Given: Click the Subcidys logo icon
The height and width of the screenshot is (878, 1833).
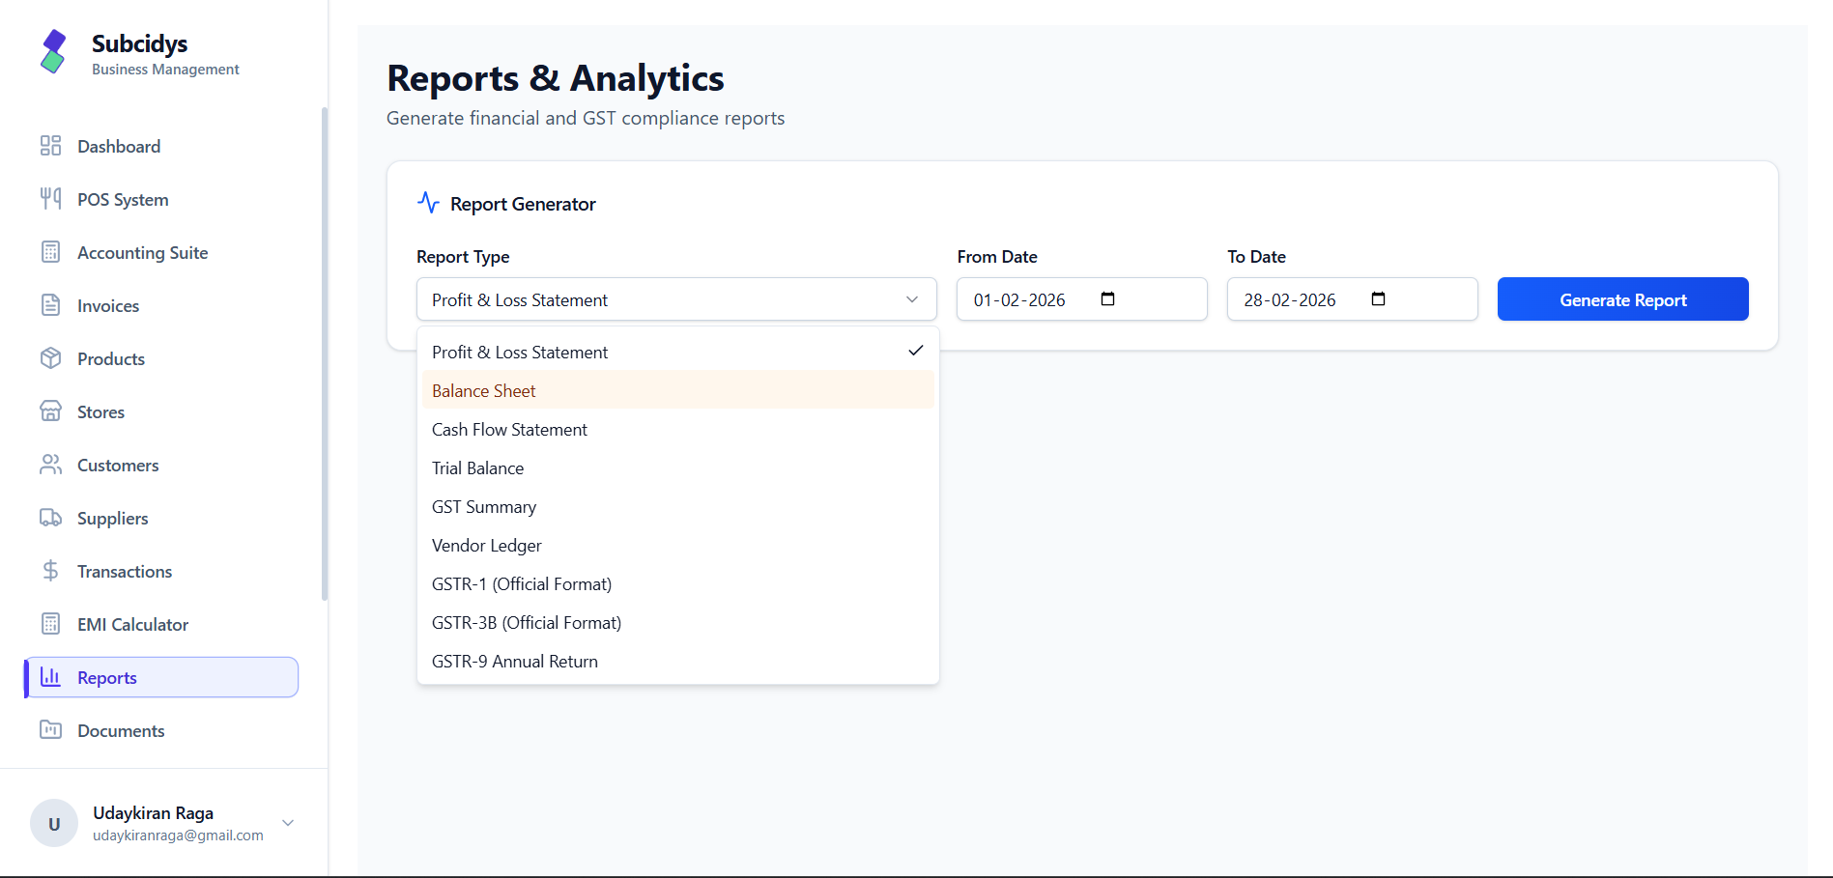Looking at the screenshot, I should (x=53, y=51).
